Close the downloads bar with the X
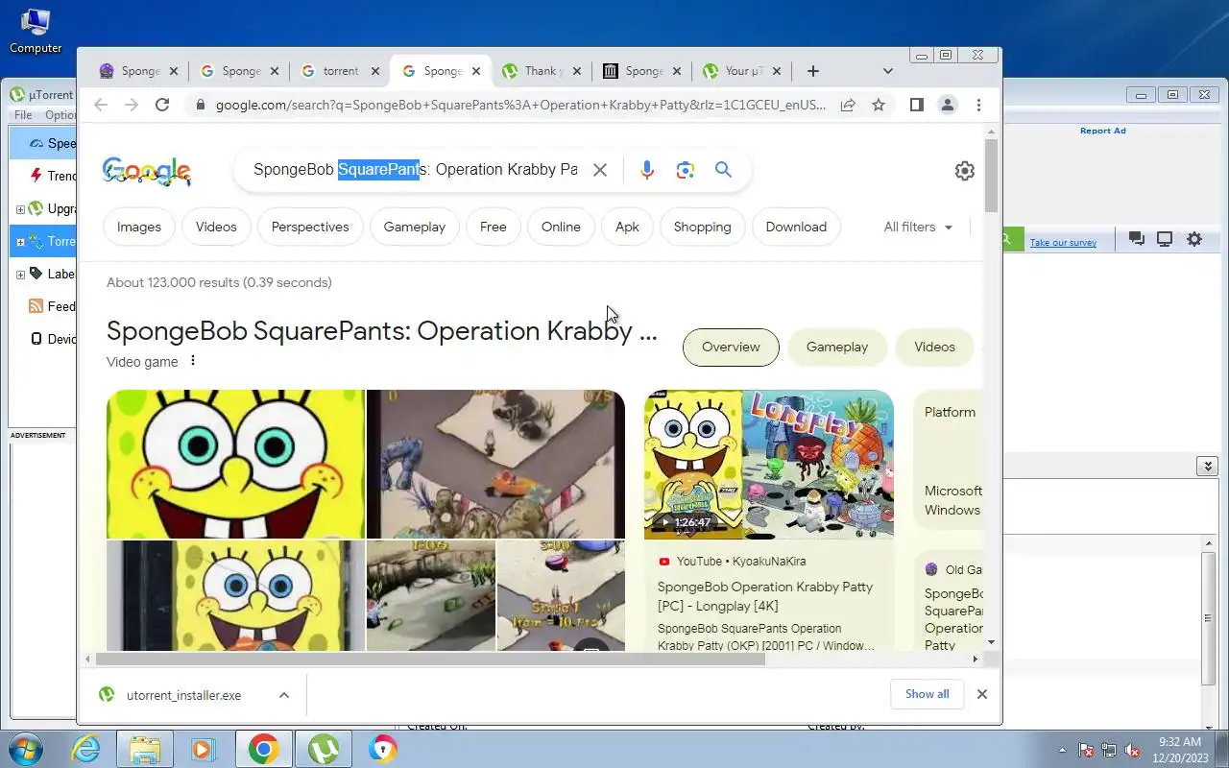Screen dimensions: 1229x768 (981, 694)
